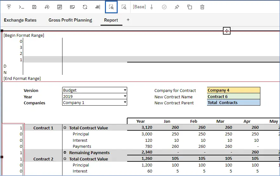Click the highlighted zoom-in selection icon
Viewport: 280px width, 176px height.
pos(111,7)
